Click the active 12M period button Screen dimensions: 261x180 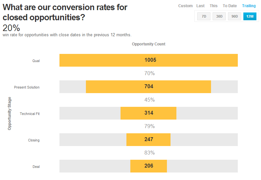tap(250, 16)
